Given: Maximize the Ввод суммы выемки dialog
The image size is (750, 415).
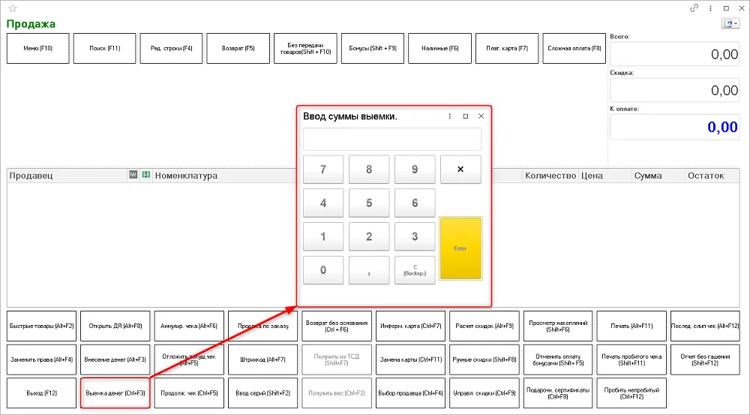Looking at the screenshot, I should (466, 116).
